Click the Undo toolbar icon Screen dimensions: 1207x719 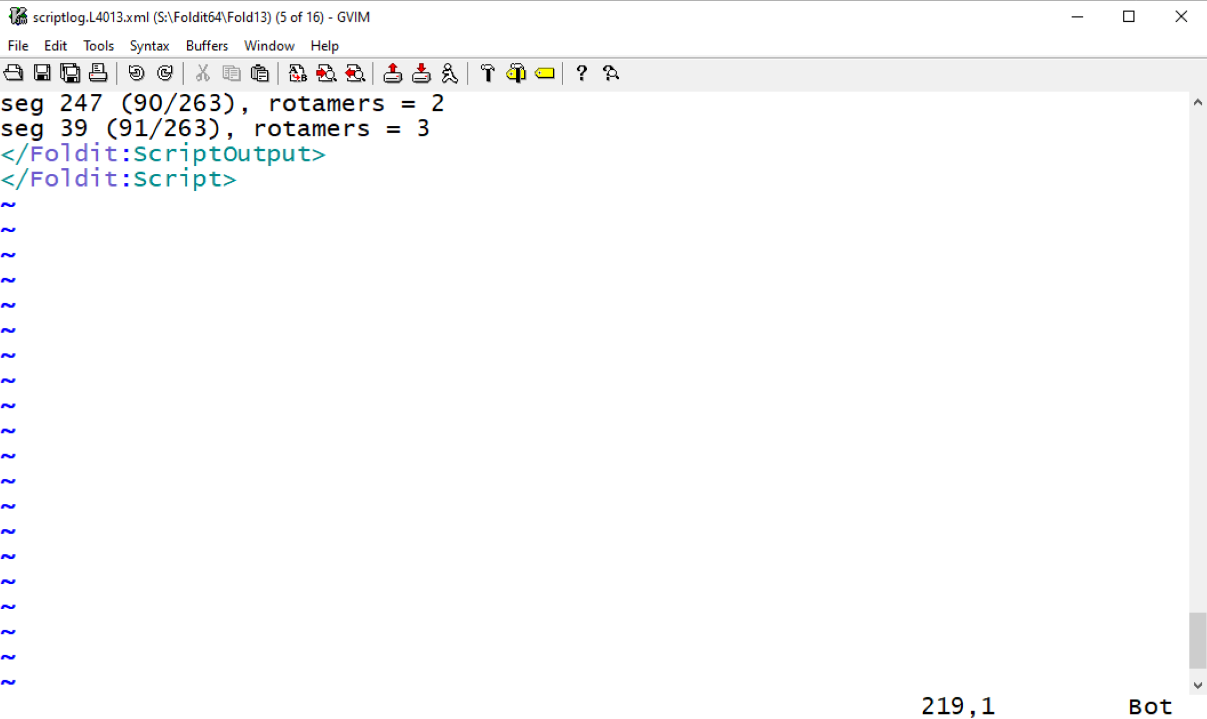[x=136, y=73]
